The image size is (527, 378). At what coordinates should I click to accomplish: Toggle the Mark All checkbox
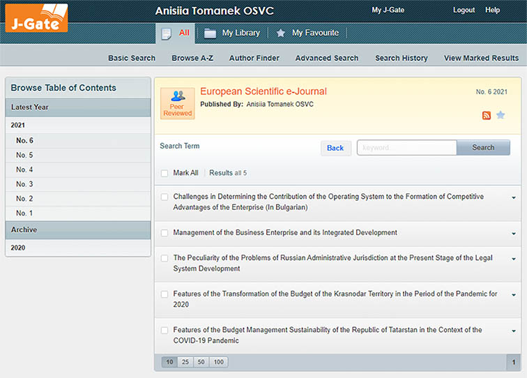click(165, 173)
